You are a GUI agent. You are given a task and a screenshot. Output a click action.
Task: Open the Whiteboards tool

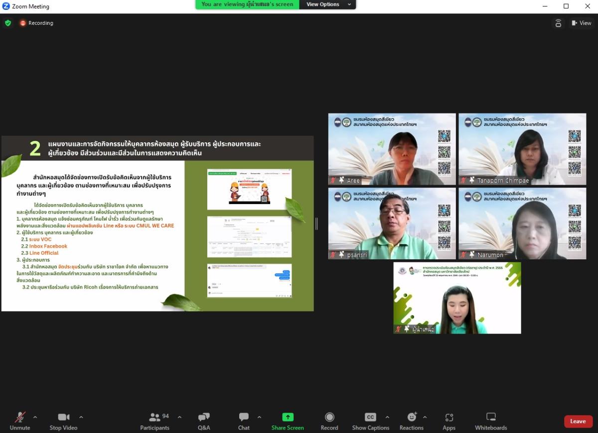[491, 421]
